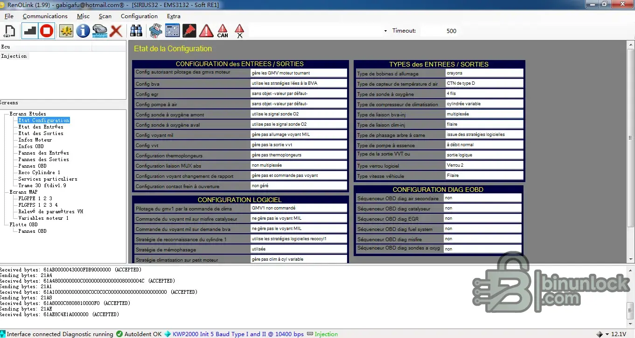Click the car vehicle identification icon
This screenshot has width=635, height=338.
click(100, 31)
